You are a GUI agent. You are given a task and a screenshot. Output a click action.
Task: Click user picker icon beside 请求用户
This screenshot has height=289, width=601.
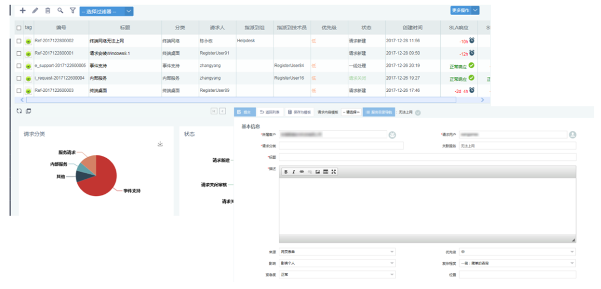click(x=573, y=135)
